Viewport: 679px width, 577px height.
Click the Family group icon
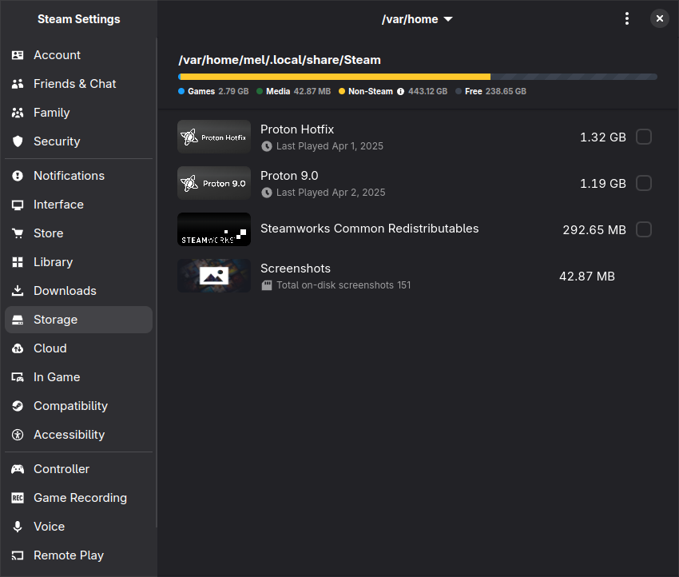pyautogui.click(x=18, y=113)
